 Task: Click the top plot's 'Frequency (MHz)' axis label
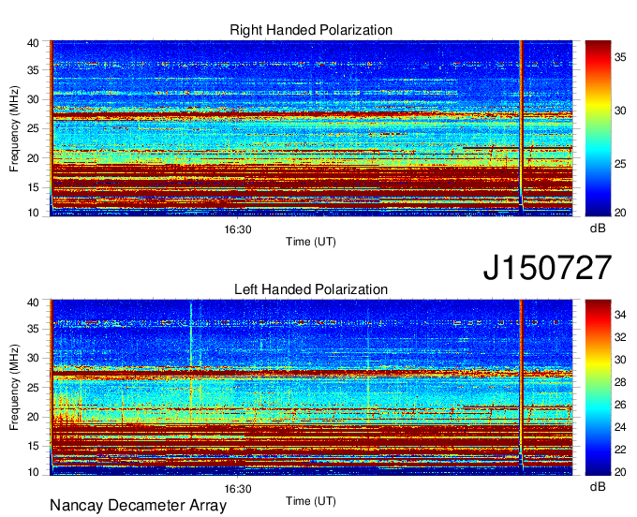click(14, 128)
